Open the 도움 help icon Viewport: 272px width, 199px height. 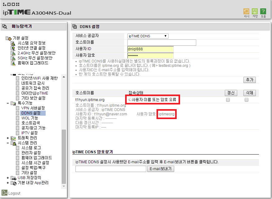coord(263,12)
